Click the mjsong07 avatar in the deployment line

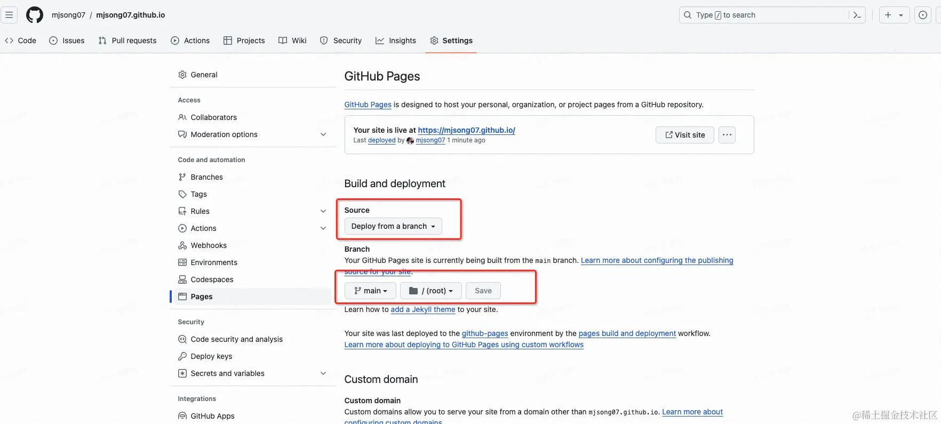click(410, 141)
